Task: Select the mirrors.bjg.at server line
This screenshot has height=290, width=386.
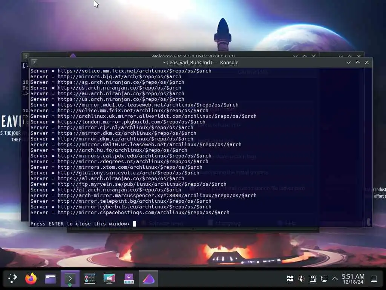Action: coord(106,76)
